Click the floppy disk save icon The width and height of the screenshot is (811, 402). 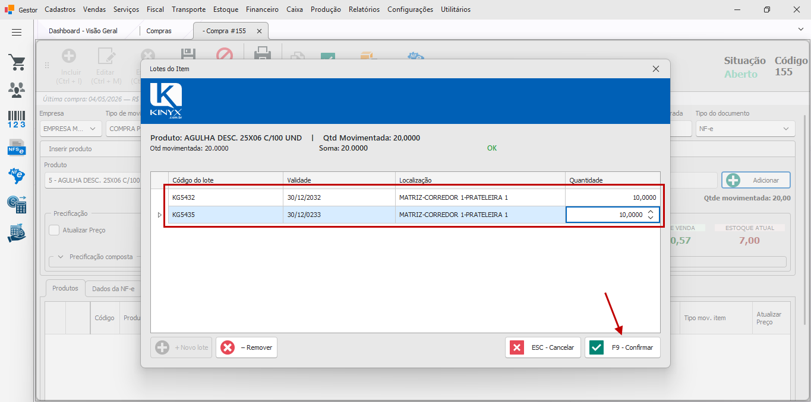pyautogui.click(x=188, y=55)
